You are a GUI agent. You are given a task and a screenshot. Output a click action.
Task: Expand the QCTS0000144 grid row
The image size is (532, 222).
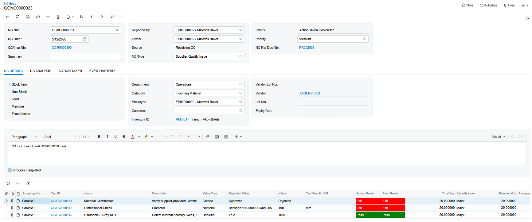pyautogui.click(x=7, y=201)
